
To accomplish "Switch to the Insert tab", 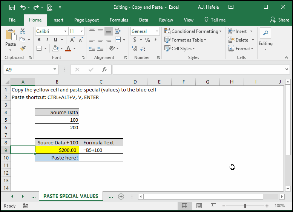I will pos(58,20).
